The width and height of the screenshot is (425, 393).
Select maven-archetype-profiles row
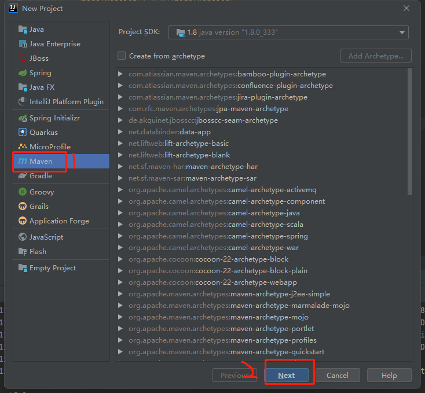point(262,340)
